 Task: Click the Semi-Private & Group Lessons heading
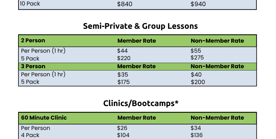pyautogui.click(x=140, y=26)
